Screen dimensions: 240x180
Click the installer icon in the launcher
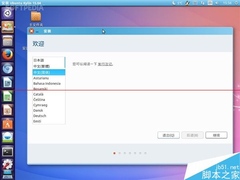click(x=8, y=27)
